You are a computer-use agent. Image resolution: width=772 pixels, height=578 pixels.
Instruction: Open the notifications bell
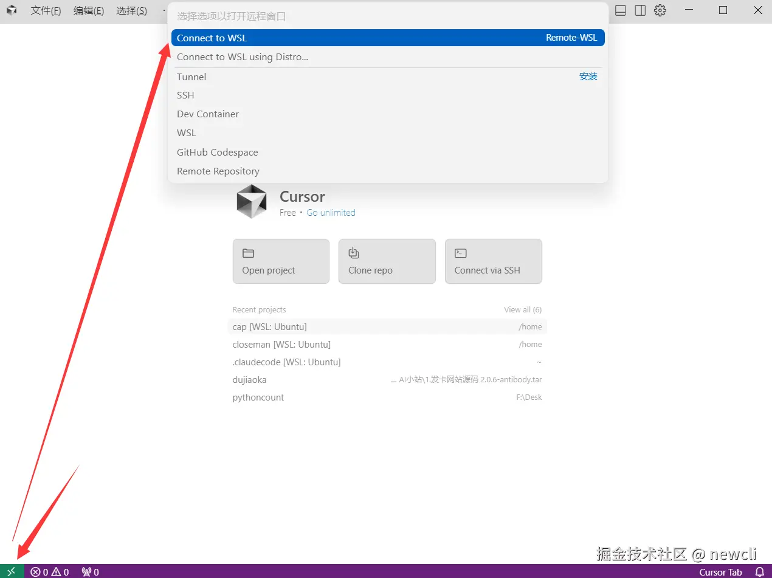pos(759,572)
